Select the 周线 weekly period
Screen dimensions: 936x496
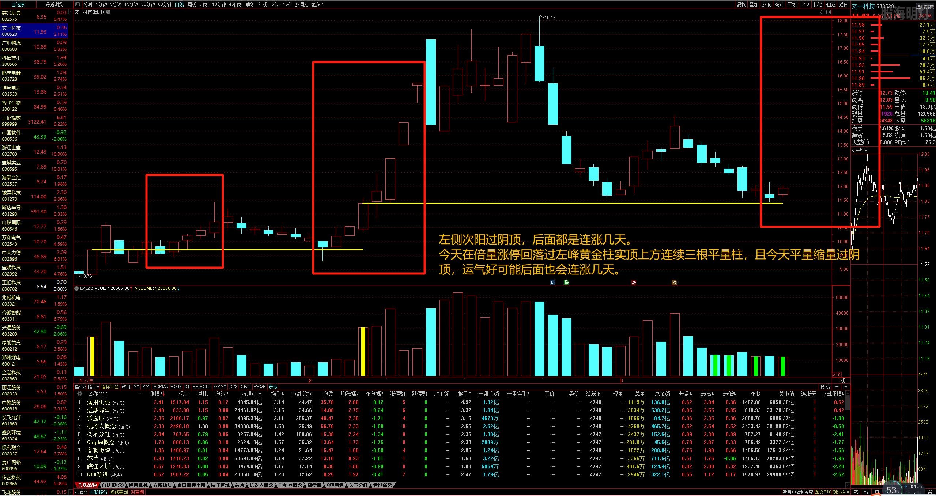click(192, 4)
